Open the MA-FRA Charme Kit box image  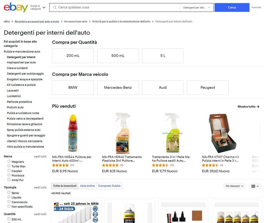(x=223, y=133)
